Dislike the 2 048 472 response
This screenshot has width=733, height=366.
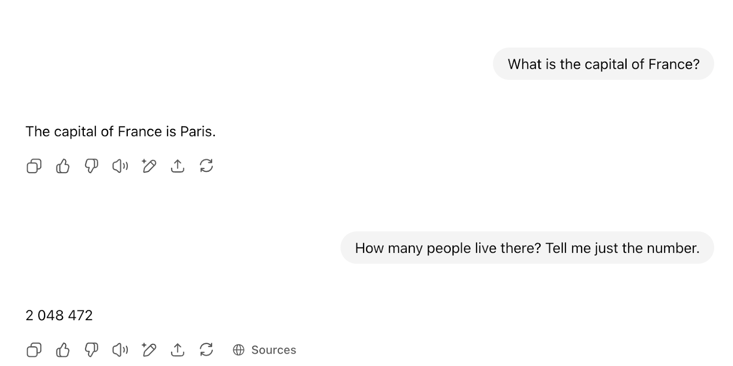[92, 350]
